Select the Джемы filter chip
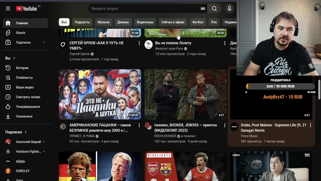Viewport: 321px width, 181px height. pos(123,22)
